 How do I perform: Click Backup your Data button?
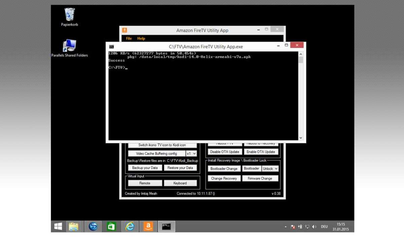pos(145,168)
